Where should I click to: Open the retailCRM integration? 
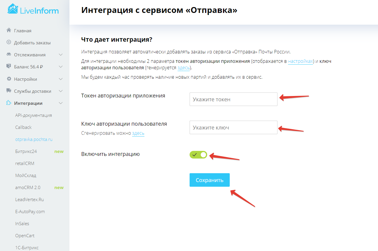(25, 163)
